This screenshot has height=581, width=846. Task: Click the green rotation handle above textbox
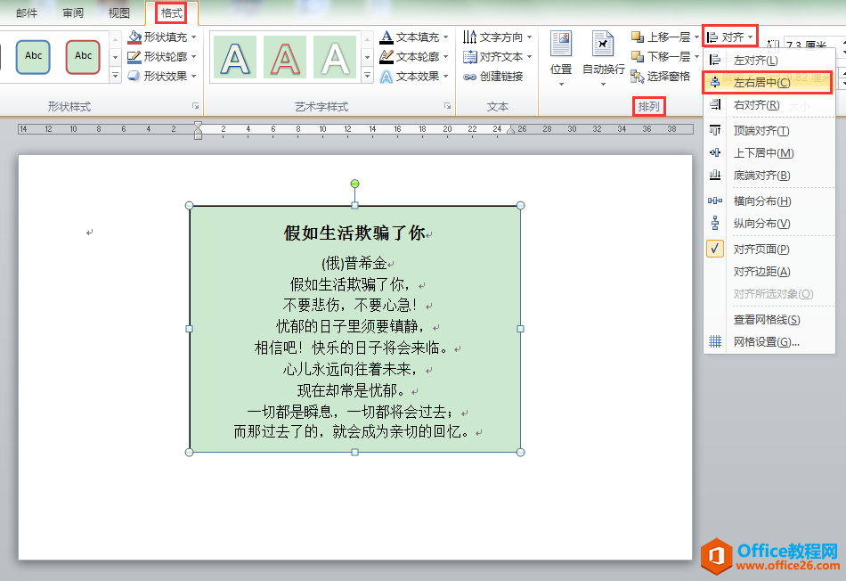[354, 184]
